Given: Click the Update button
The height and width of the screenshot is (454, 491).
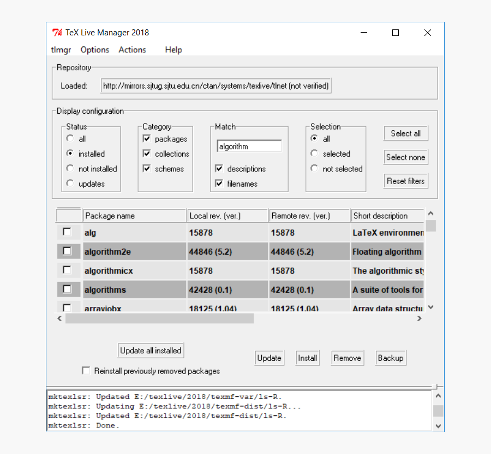Looking at the screenshot, I should click(270, 358).
